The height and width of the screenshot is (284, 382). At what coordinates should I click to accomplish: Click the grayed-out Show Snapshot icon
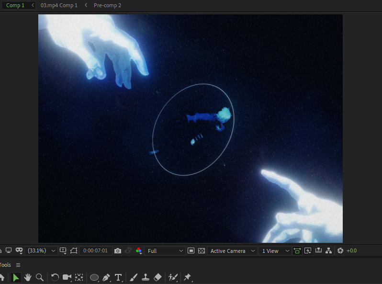pyautogui.click(x=128, y=250)
